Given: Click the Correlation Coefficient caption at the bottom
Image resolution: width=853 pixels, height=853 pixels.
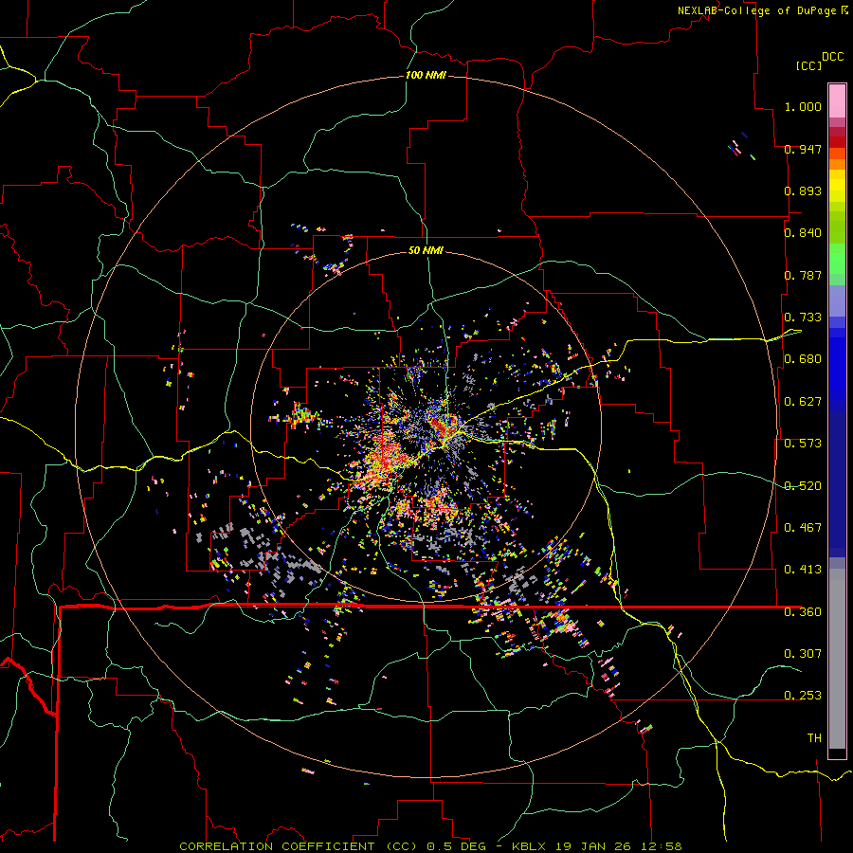Looking at the screenshot, I should click(430, 846).
